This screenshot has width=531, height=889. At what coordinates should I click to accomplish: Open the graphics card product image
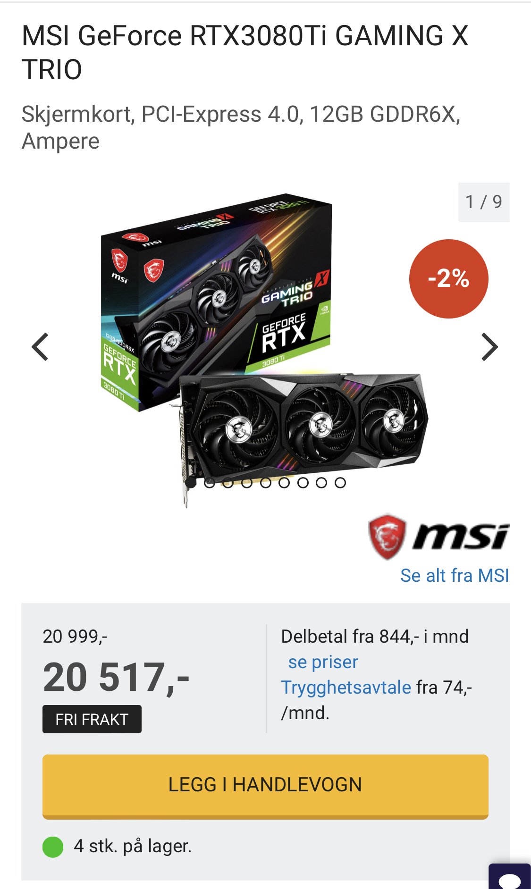pyautogui.click(x=264, y=349)
